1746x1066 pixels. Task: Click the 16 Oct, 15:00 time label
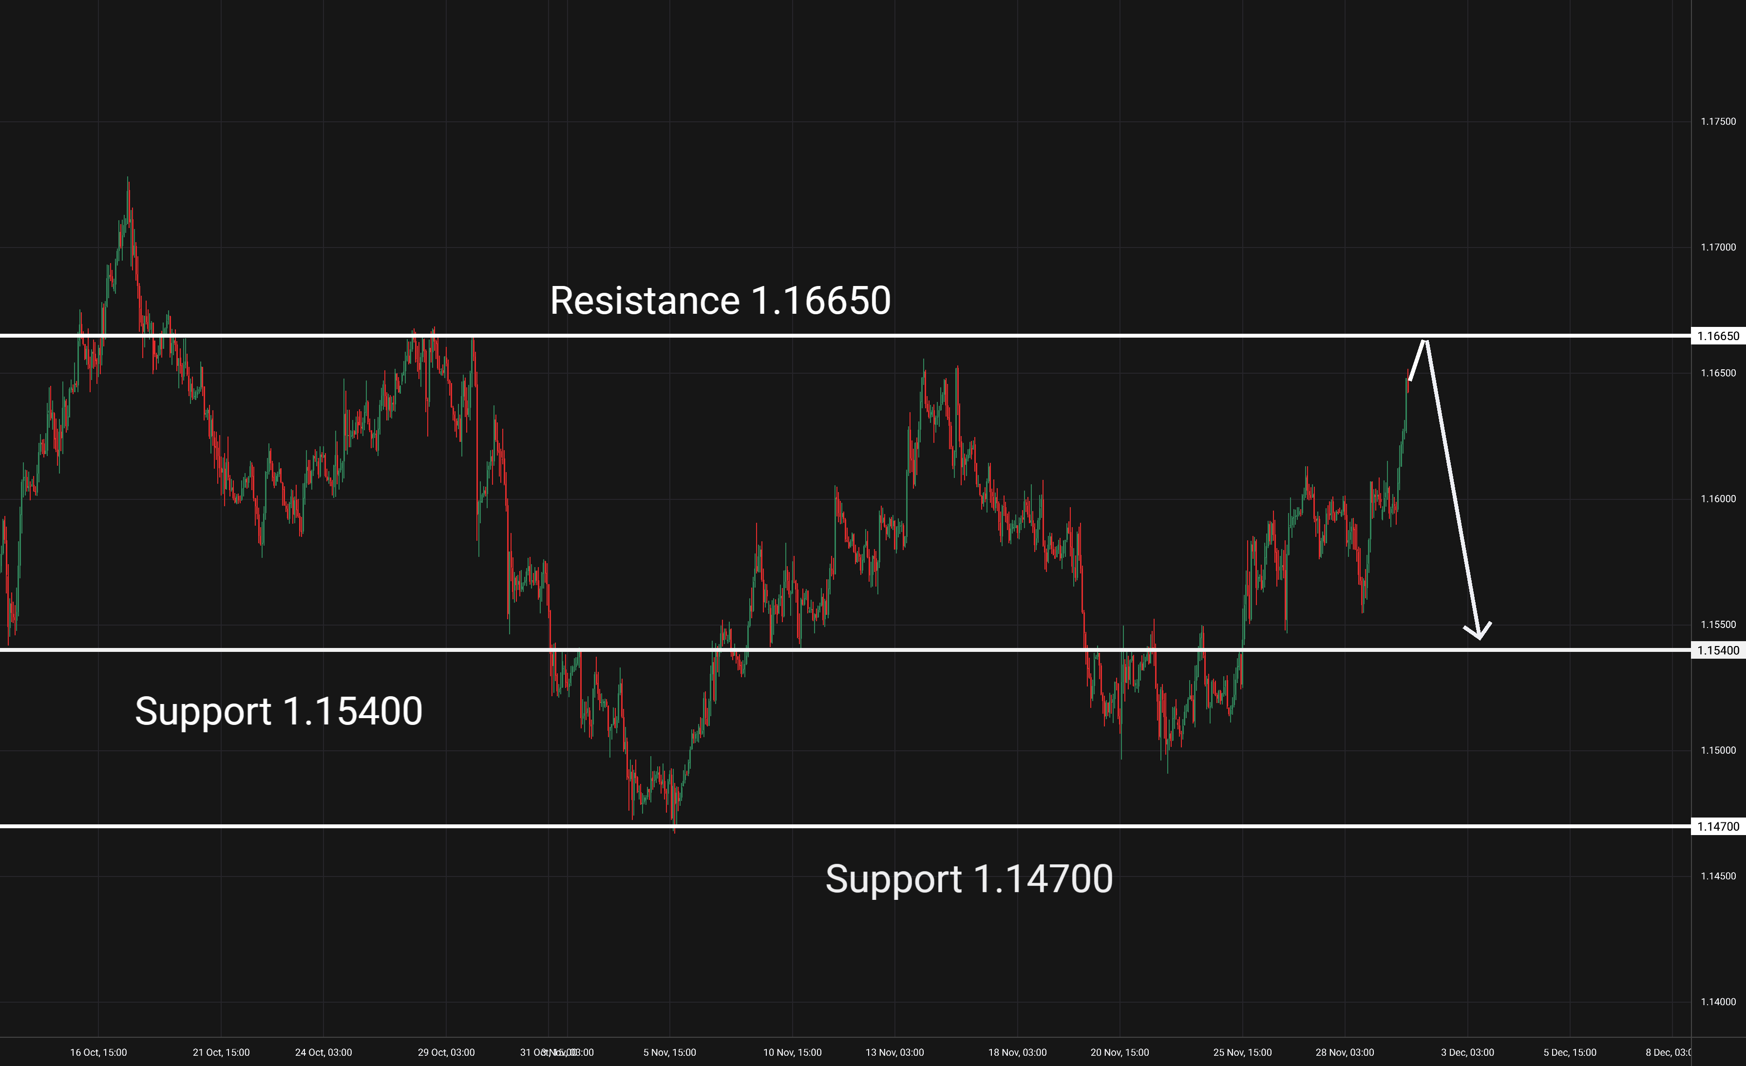(x=98, y=1052)
